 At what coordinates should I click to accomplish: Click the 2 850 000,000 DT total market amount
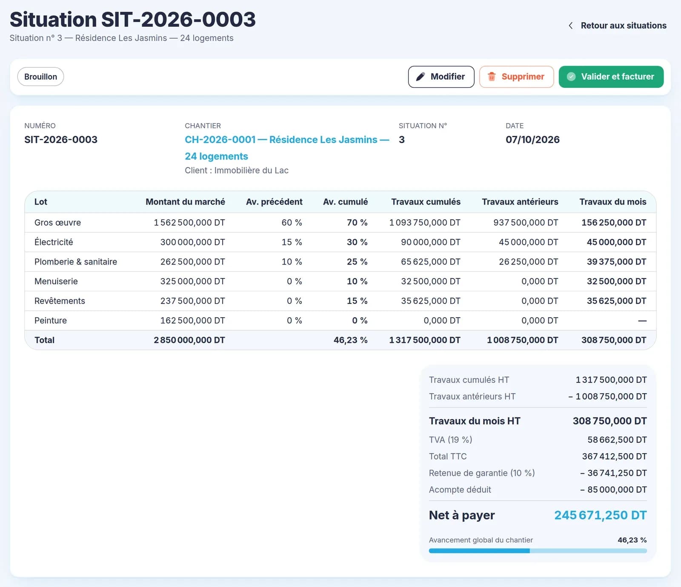click(189, 340)
